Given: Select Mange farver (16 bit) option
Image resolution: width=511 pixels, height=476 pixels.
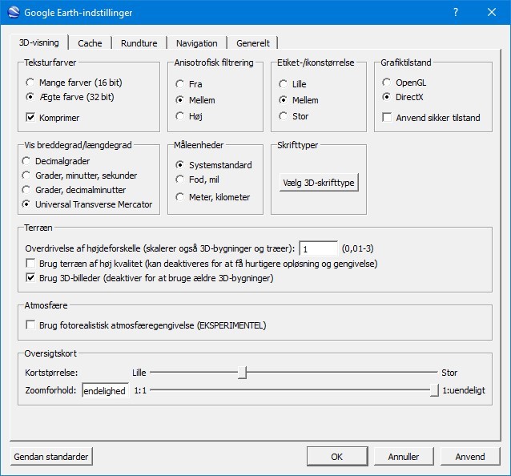Looking at the screenshot, I should click(74, 83).
